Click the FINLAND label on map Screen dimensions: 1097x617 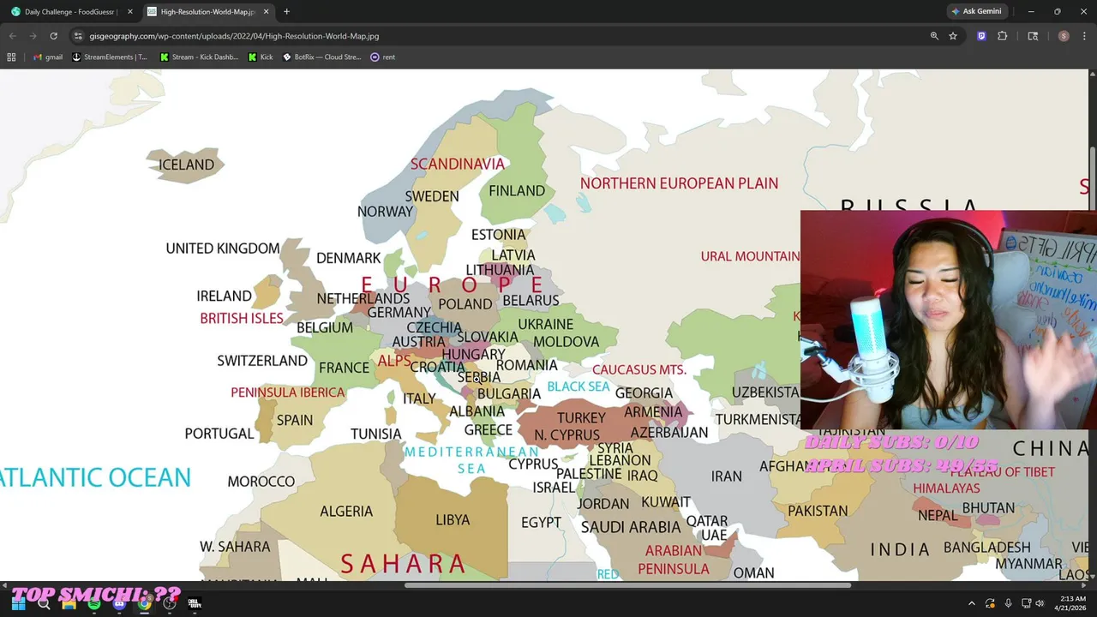[517, 191]
